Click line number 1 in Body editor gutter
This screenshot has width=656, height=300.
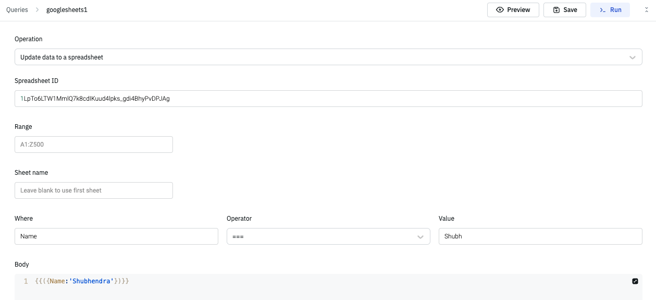(x=26, y=281)
